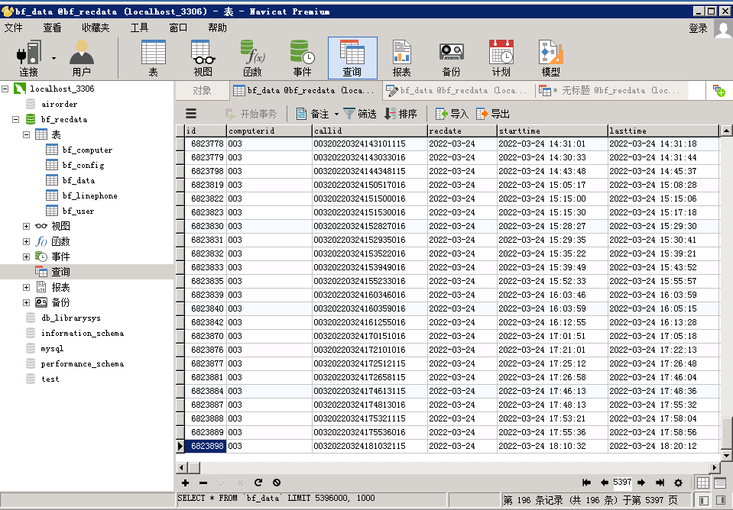Click the vertical scrollbar down arrow
Screen dimensions: 733x510
726,455
